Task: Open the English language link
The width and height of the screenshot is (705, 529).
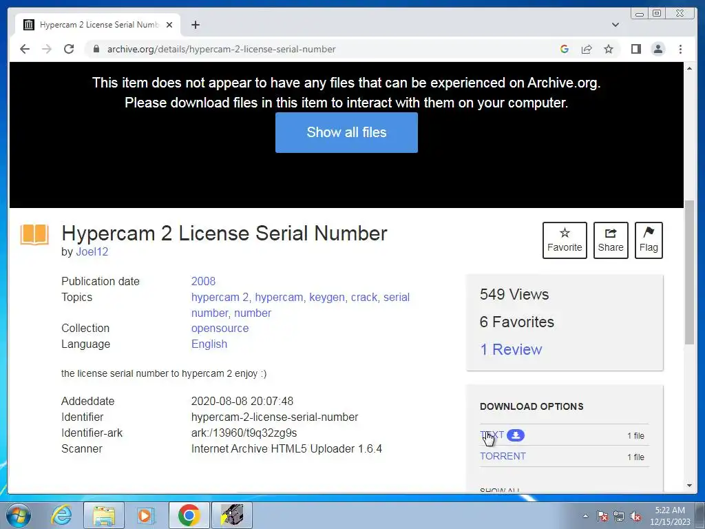Action: coord(209,344)
